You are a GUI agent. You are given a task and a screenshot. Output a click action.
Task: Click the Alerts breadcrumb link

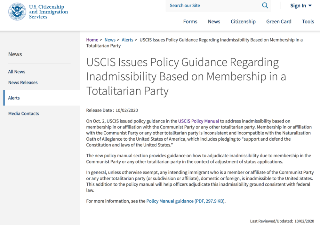127,40
